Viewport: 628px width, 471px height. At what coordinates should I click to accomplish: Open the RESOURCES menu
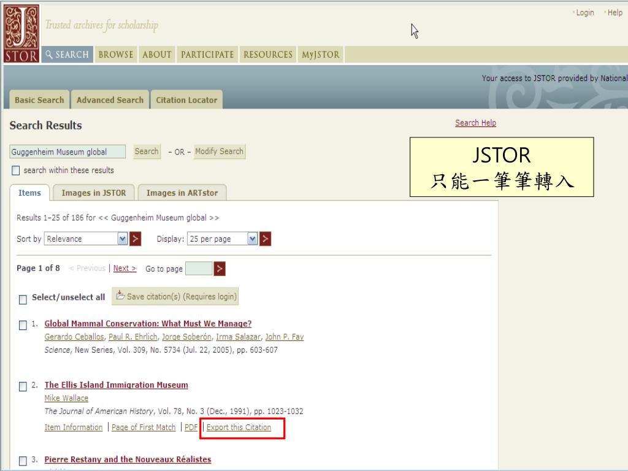pos(268,55)
